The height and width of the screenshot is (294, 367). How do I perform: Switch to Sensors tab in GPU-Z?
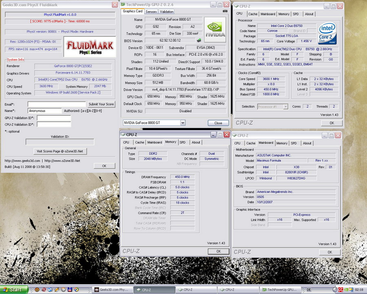click(151, 11)
